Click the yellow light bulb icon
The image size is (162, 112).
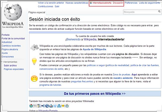click(34, 61)
